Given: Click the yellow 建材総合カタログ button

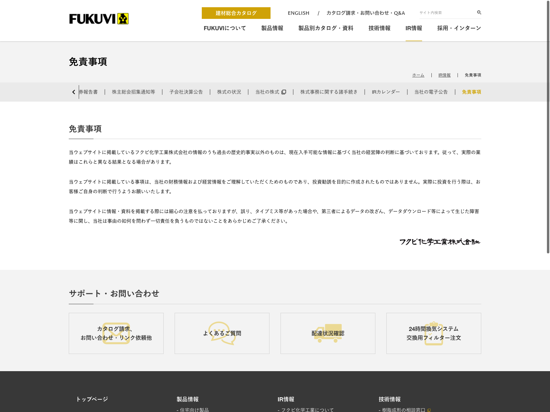Looking at the screenshot, I should point(236,13).
